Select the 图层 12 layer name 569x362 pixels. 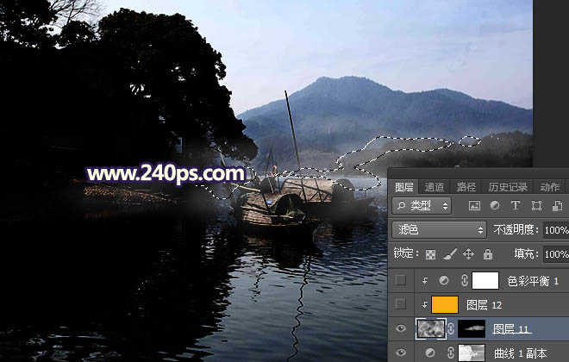click(x=485, y=305)
